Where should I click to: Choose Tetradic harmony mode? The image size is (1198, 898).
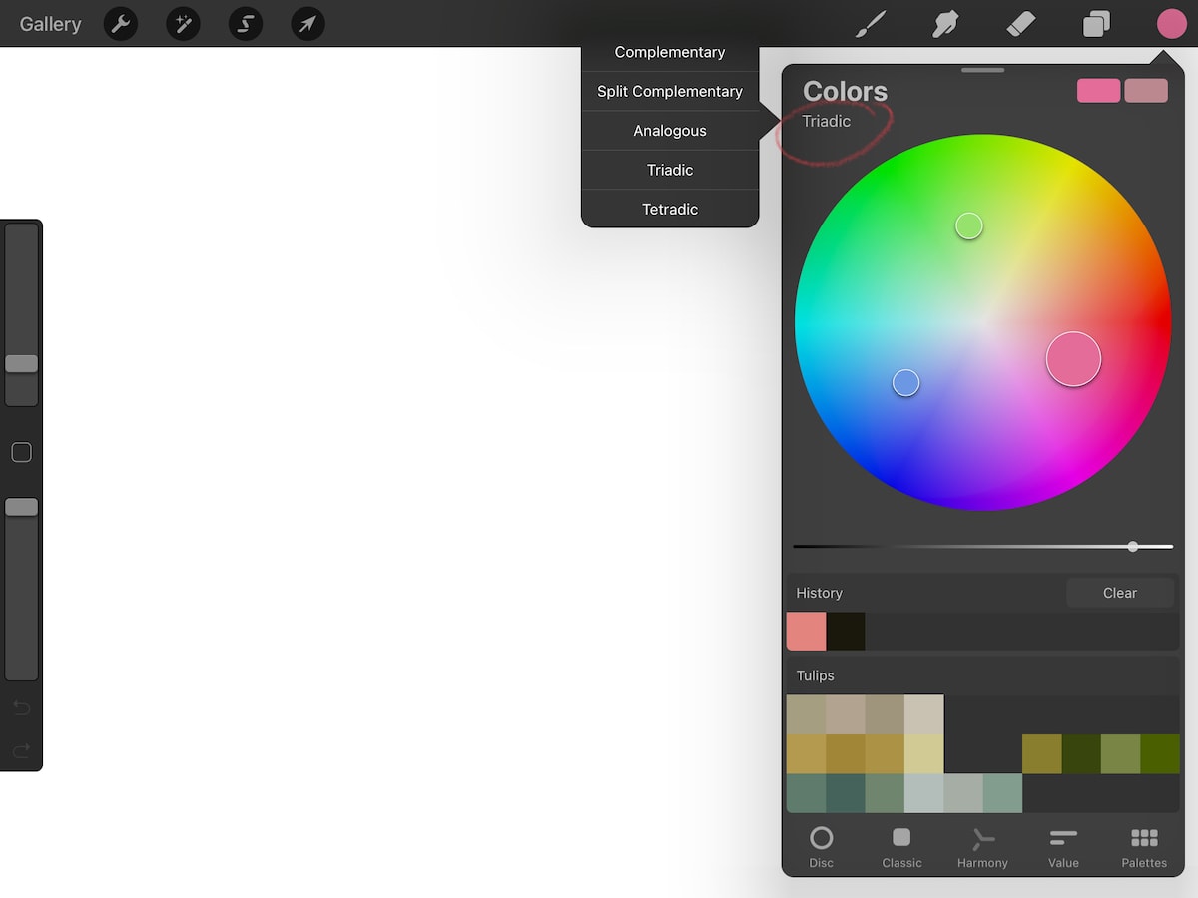[670, 209]
